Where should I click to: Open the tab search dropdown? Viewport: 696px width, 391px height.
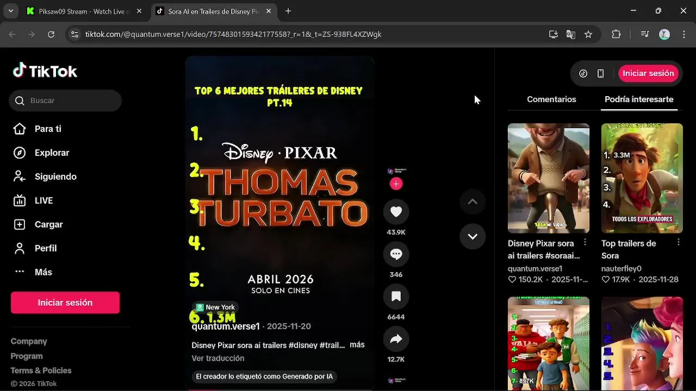[x=11, y=11]
